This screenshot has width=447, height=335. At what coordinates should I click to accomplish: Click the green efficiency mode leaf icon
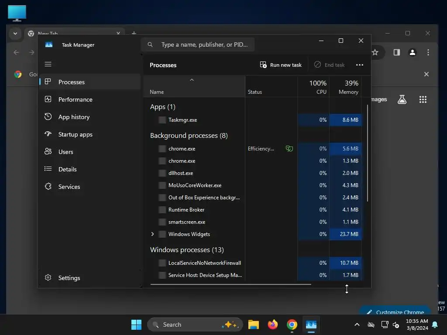tap(289, 149)
